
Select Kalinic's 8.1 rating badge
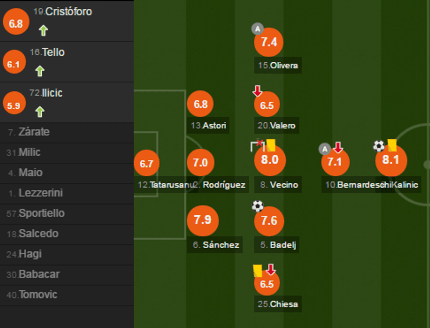[x=391, y=160]
